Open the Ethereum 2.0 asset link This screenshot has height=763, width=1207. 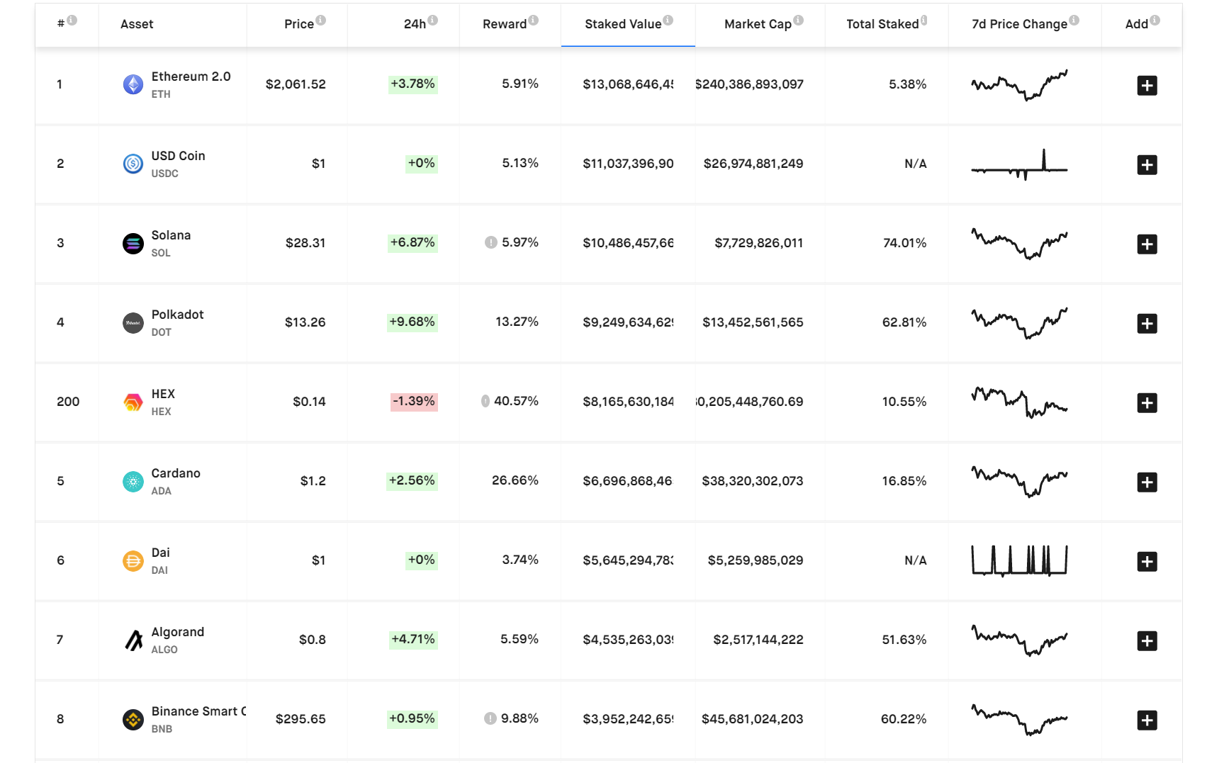point(191,77)
